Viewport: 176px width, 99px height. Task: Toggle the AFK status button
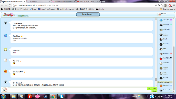(x=155, y=89)
